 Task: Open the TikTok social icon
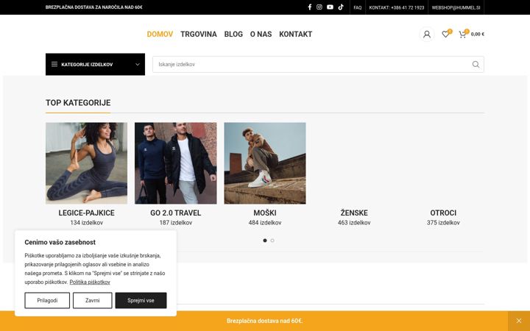[341, 7]
